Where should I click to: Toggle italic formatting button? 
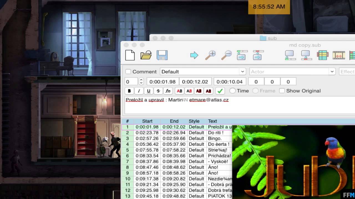[x=139, y=91]
